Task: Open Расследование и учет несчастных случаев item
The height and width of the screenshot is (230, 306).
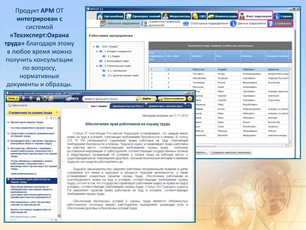Action: [30, 203]
